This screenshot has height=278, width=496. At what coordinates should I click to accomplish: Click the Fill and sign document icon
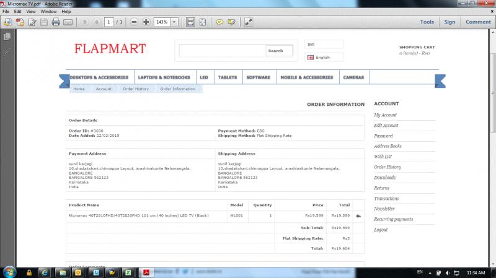[32, 22]
